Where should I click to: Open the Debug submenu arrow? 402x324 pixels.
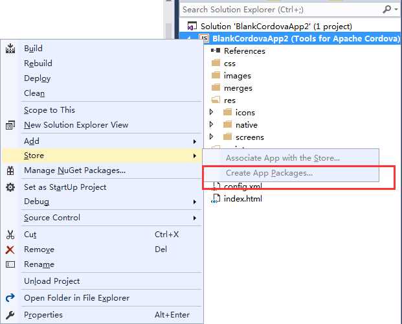click(x=195, y=202)
